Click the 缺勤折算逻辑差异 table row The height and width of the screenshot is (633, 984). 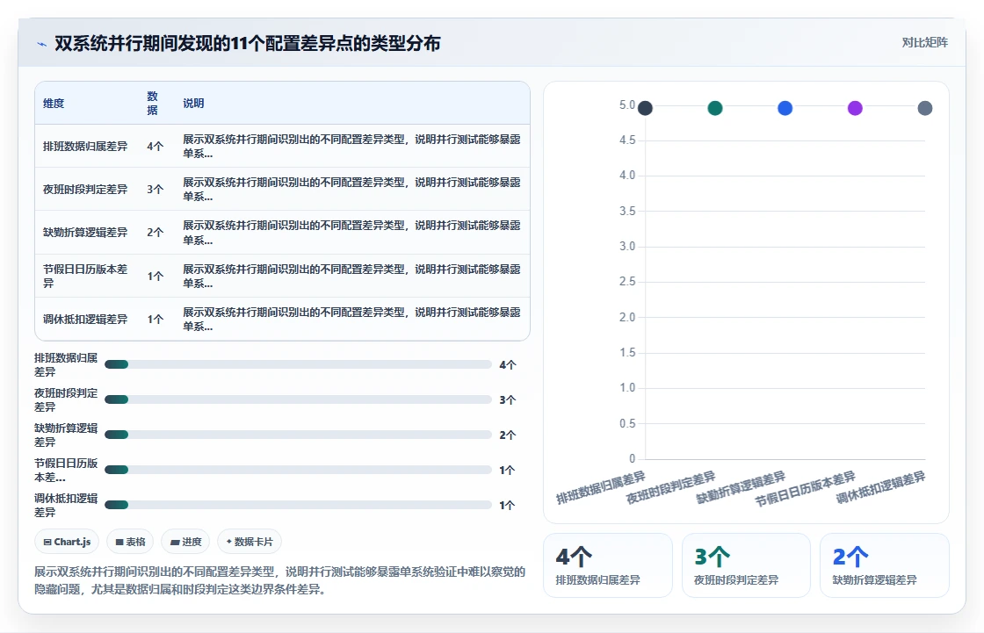click(282, 232)
